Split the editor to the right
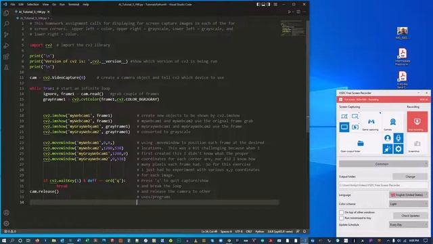The image size is (433, 244). pos(298,12)
